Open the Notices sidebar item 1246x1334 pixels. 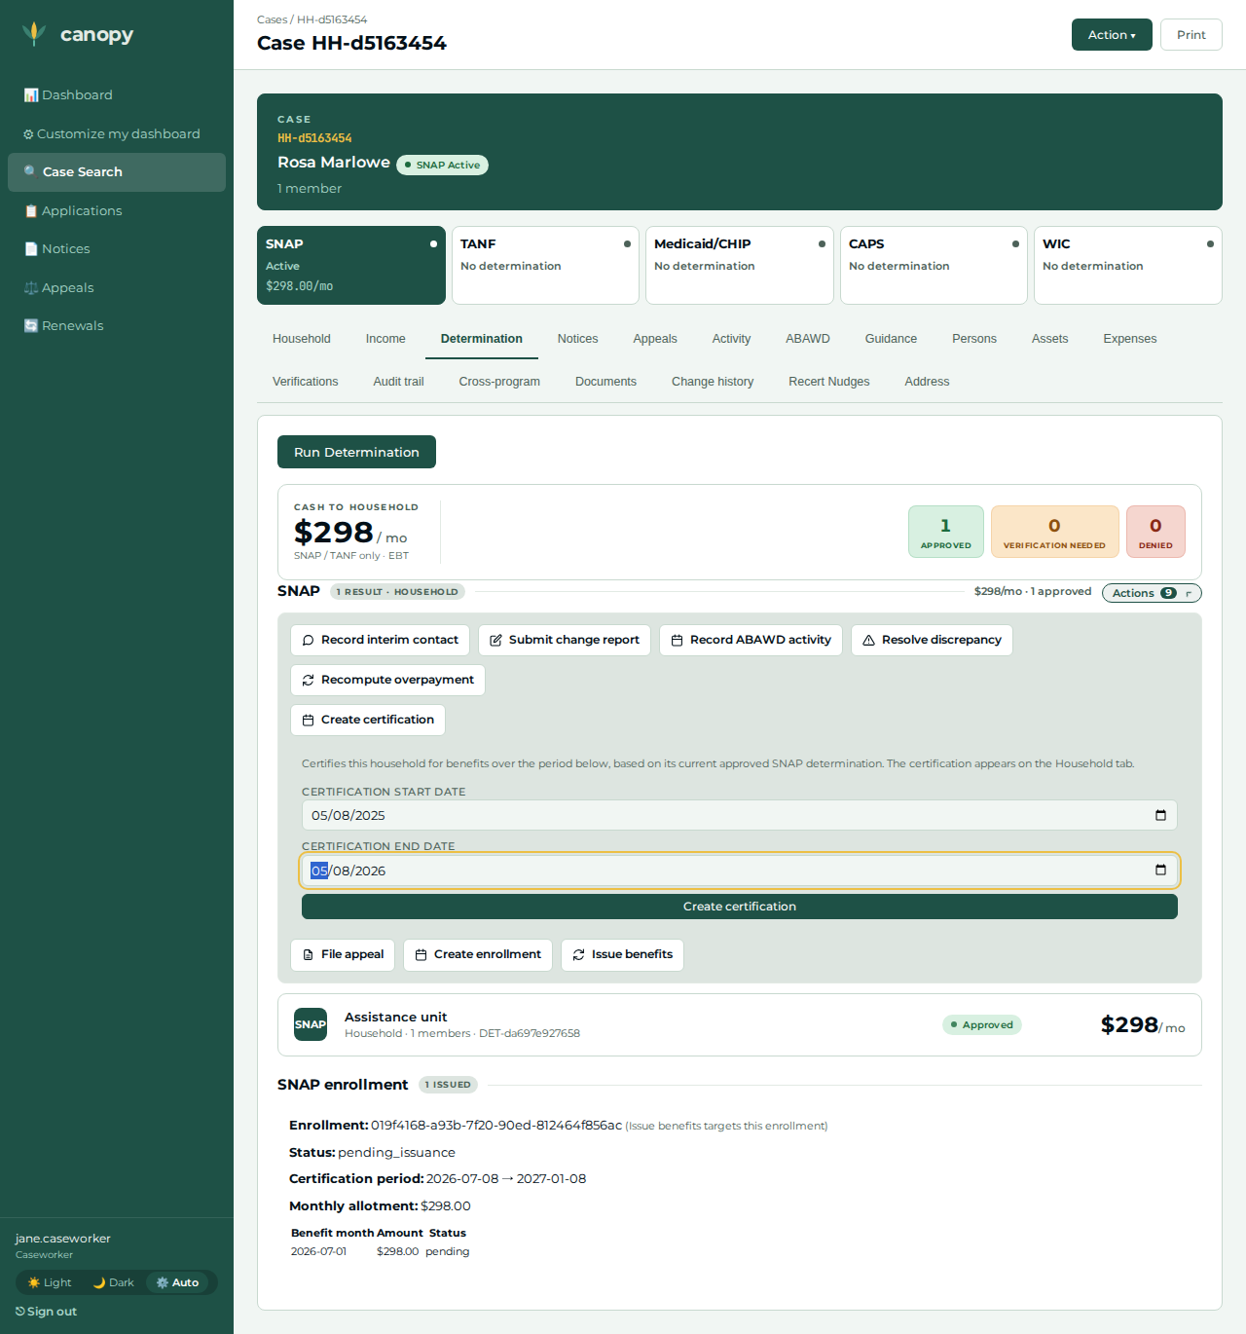pos(117,248)
